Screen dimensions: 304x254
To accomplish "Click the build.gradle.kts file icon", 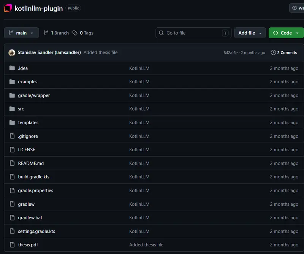I will [x=12, y=177].
